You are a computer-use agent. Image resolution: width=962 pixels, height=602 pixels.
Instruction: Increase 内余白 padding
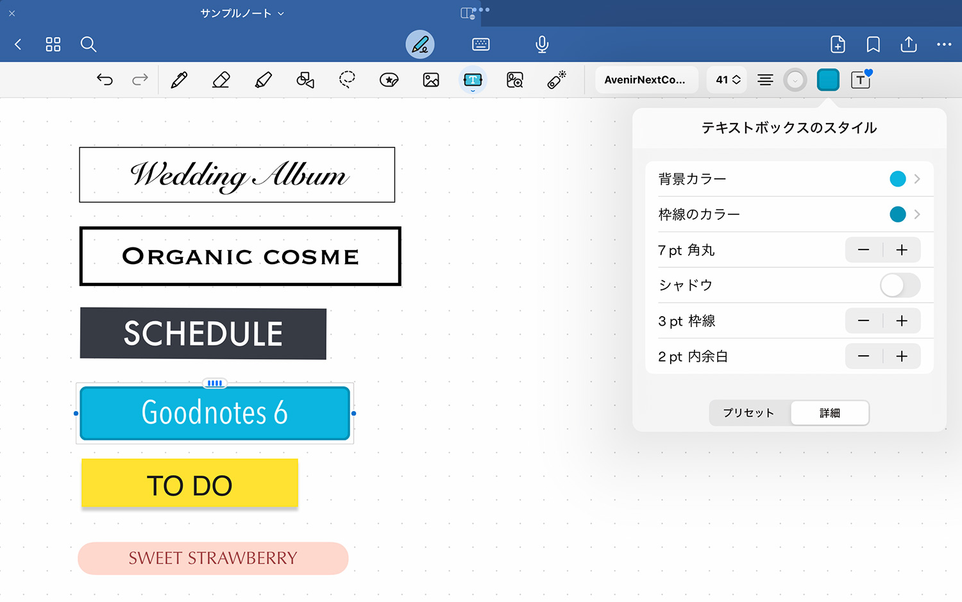pos(902,356)
